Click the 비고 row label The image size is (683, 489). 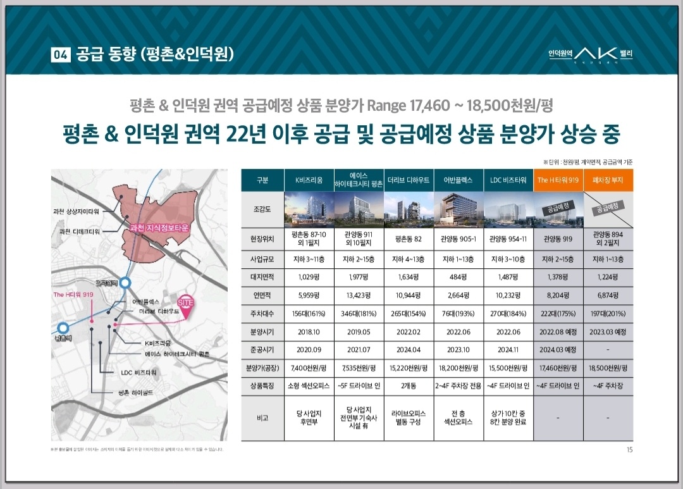(x=262, y=418)
